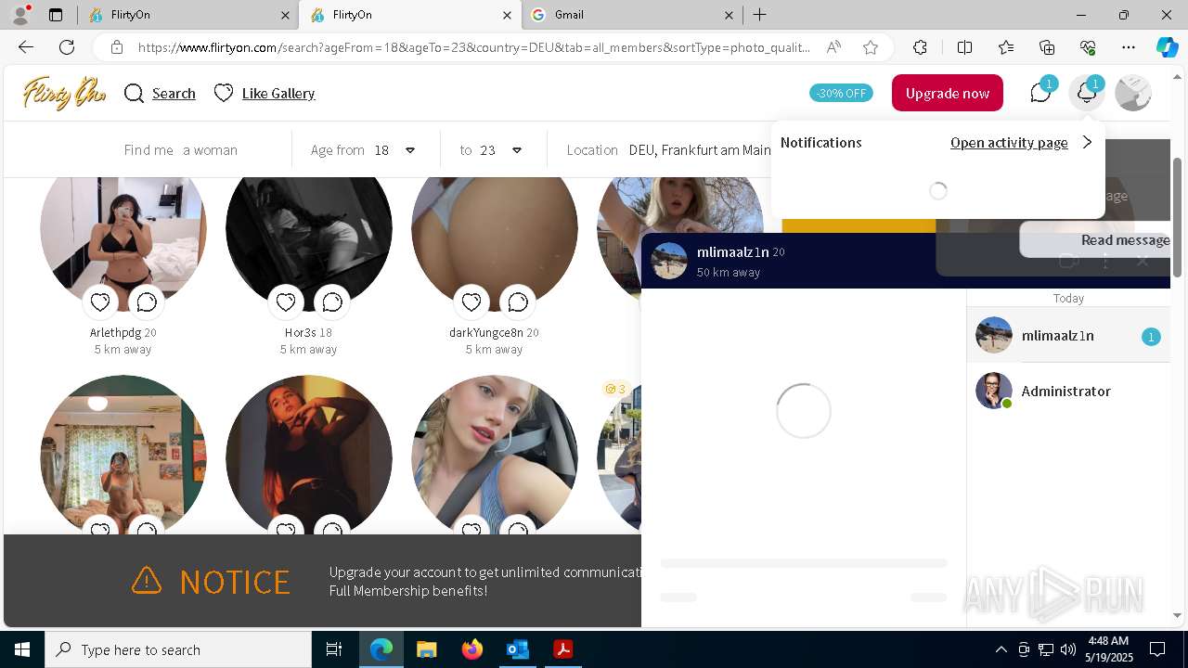Open the Search magnifier icon
This screenshot has width=1188, height=668.
coord(134,94)
